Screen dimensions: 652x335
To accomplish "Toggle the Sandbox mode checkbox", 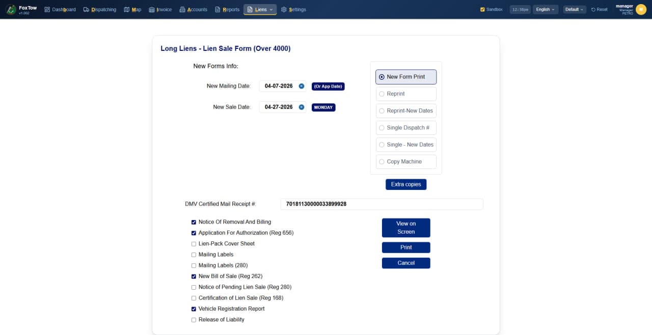I will [481, 9].
